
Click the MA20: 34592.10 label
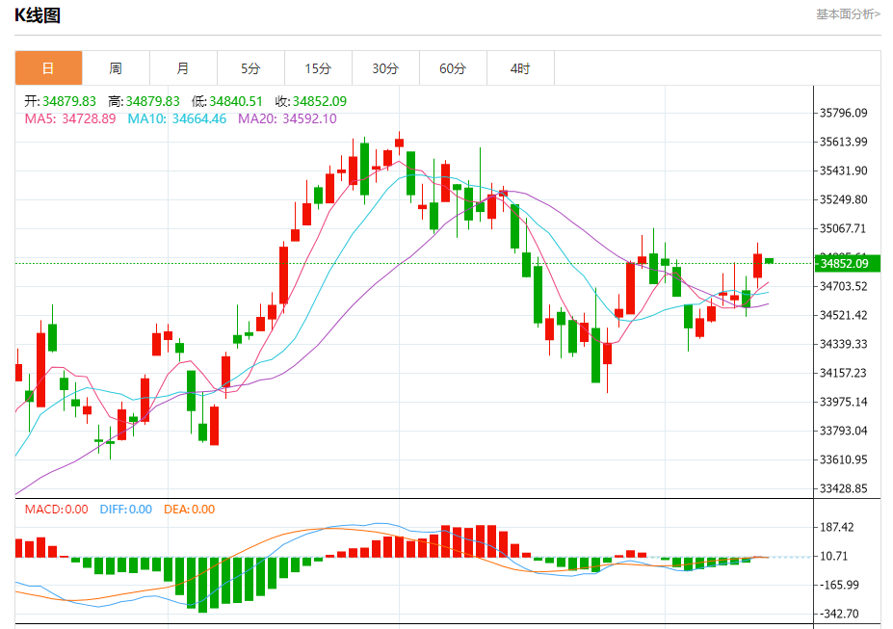click(287, 118)
